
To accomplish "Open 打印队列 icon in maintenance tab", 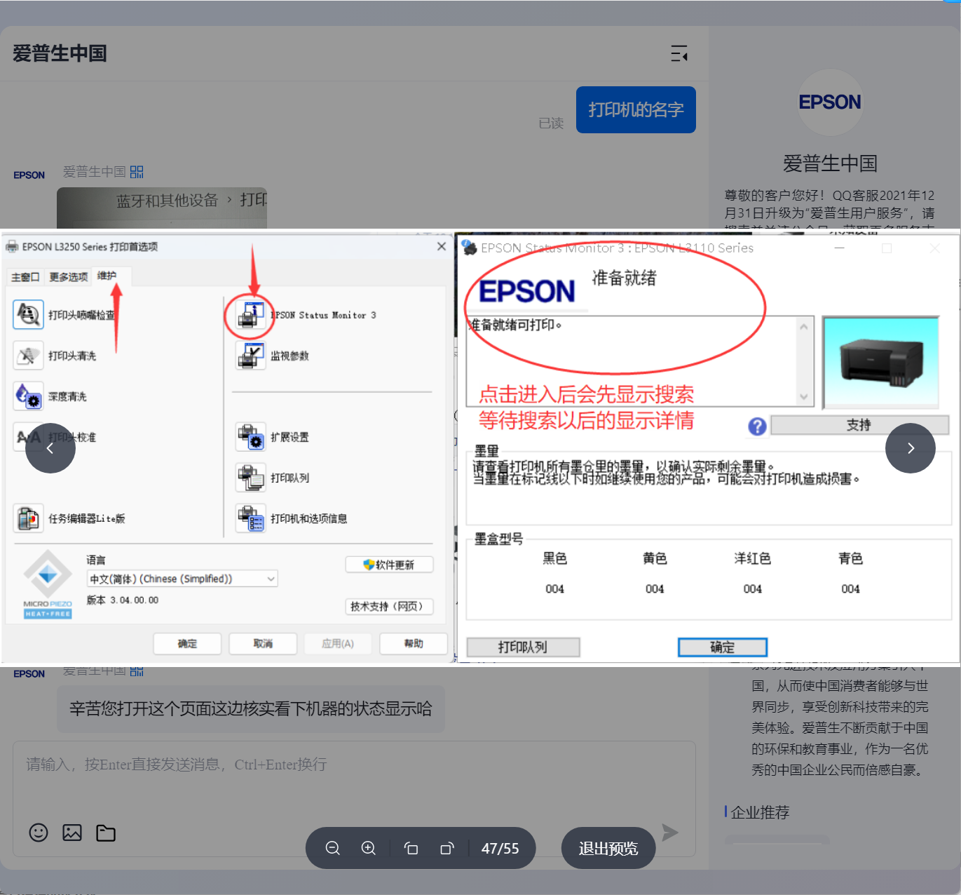I will click(250, 478).
